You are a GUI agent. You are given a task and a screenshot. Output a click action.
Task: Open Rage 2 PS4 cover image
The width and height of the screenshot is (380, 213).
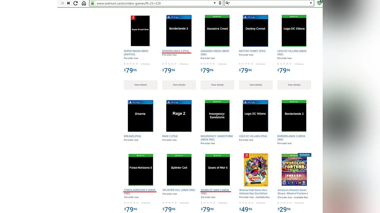(179, 116)
